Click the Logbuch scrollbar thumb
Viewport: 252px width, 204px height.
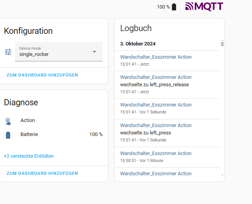point(222,44)
